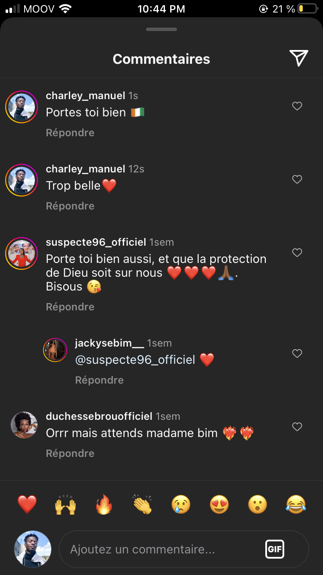Open suspecte96_officiel's profile picture
This screenshot has width=323, height=575.
pyautogui.click(x=22, y=253)
